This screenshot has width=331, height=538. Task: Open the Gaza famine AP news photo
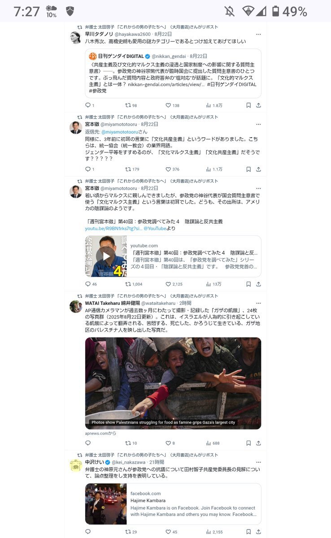[173, 383]
